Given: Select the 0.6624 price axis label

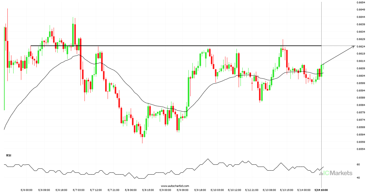Looking at the screenshot, I should tap(361, 46).
